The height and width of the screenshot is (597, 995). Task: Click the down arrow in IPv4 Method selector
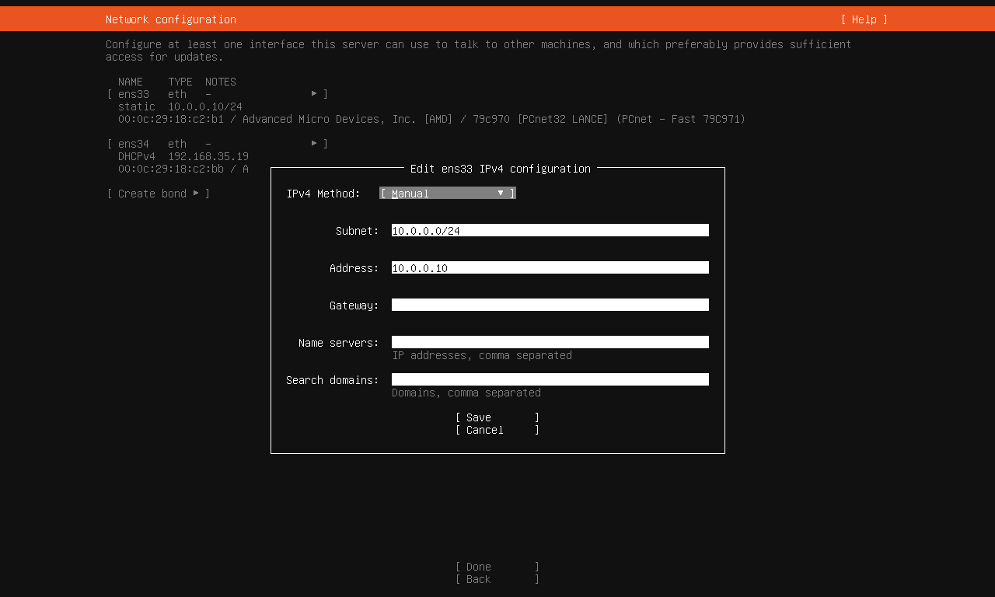pos(501,193)
